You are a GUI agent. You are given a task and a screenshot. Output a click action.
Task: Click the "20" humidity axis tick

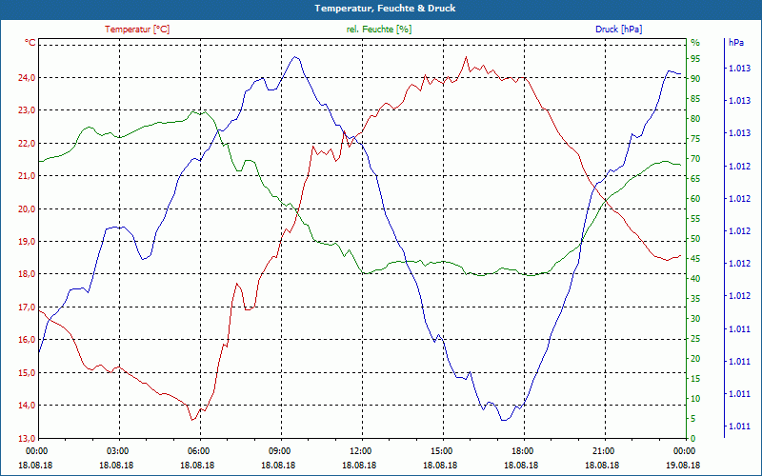[x=695, y=359]
